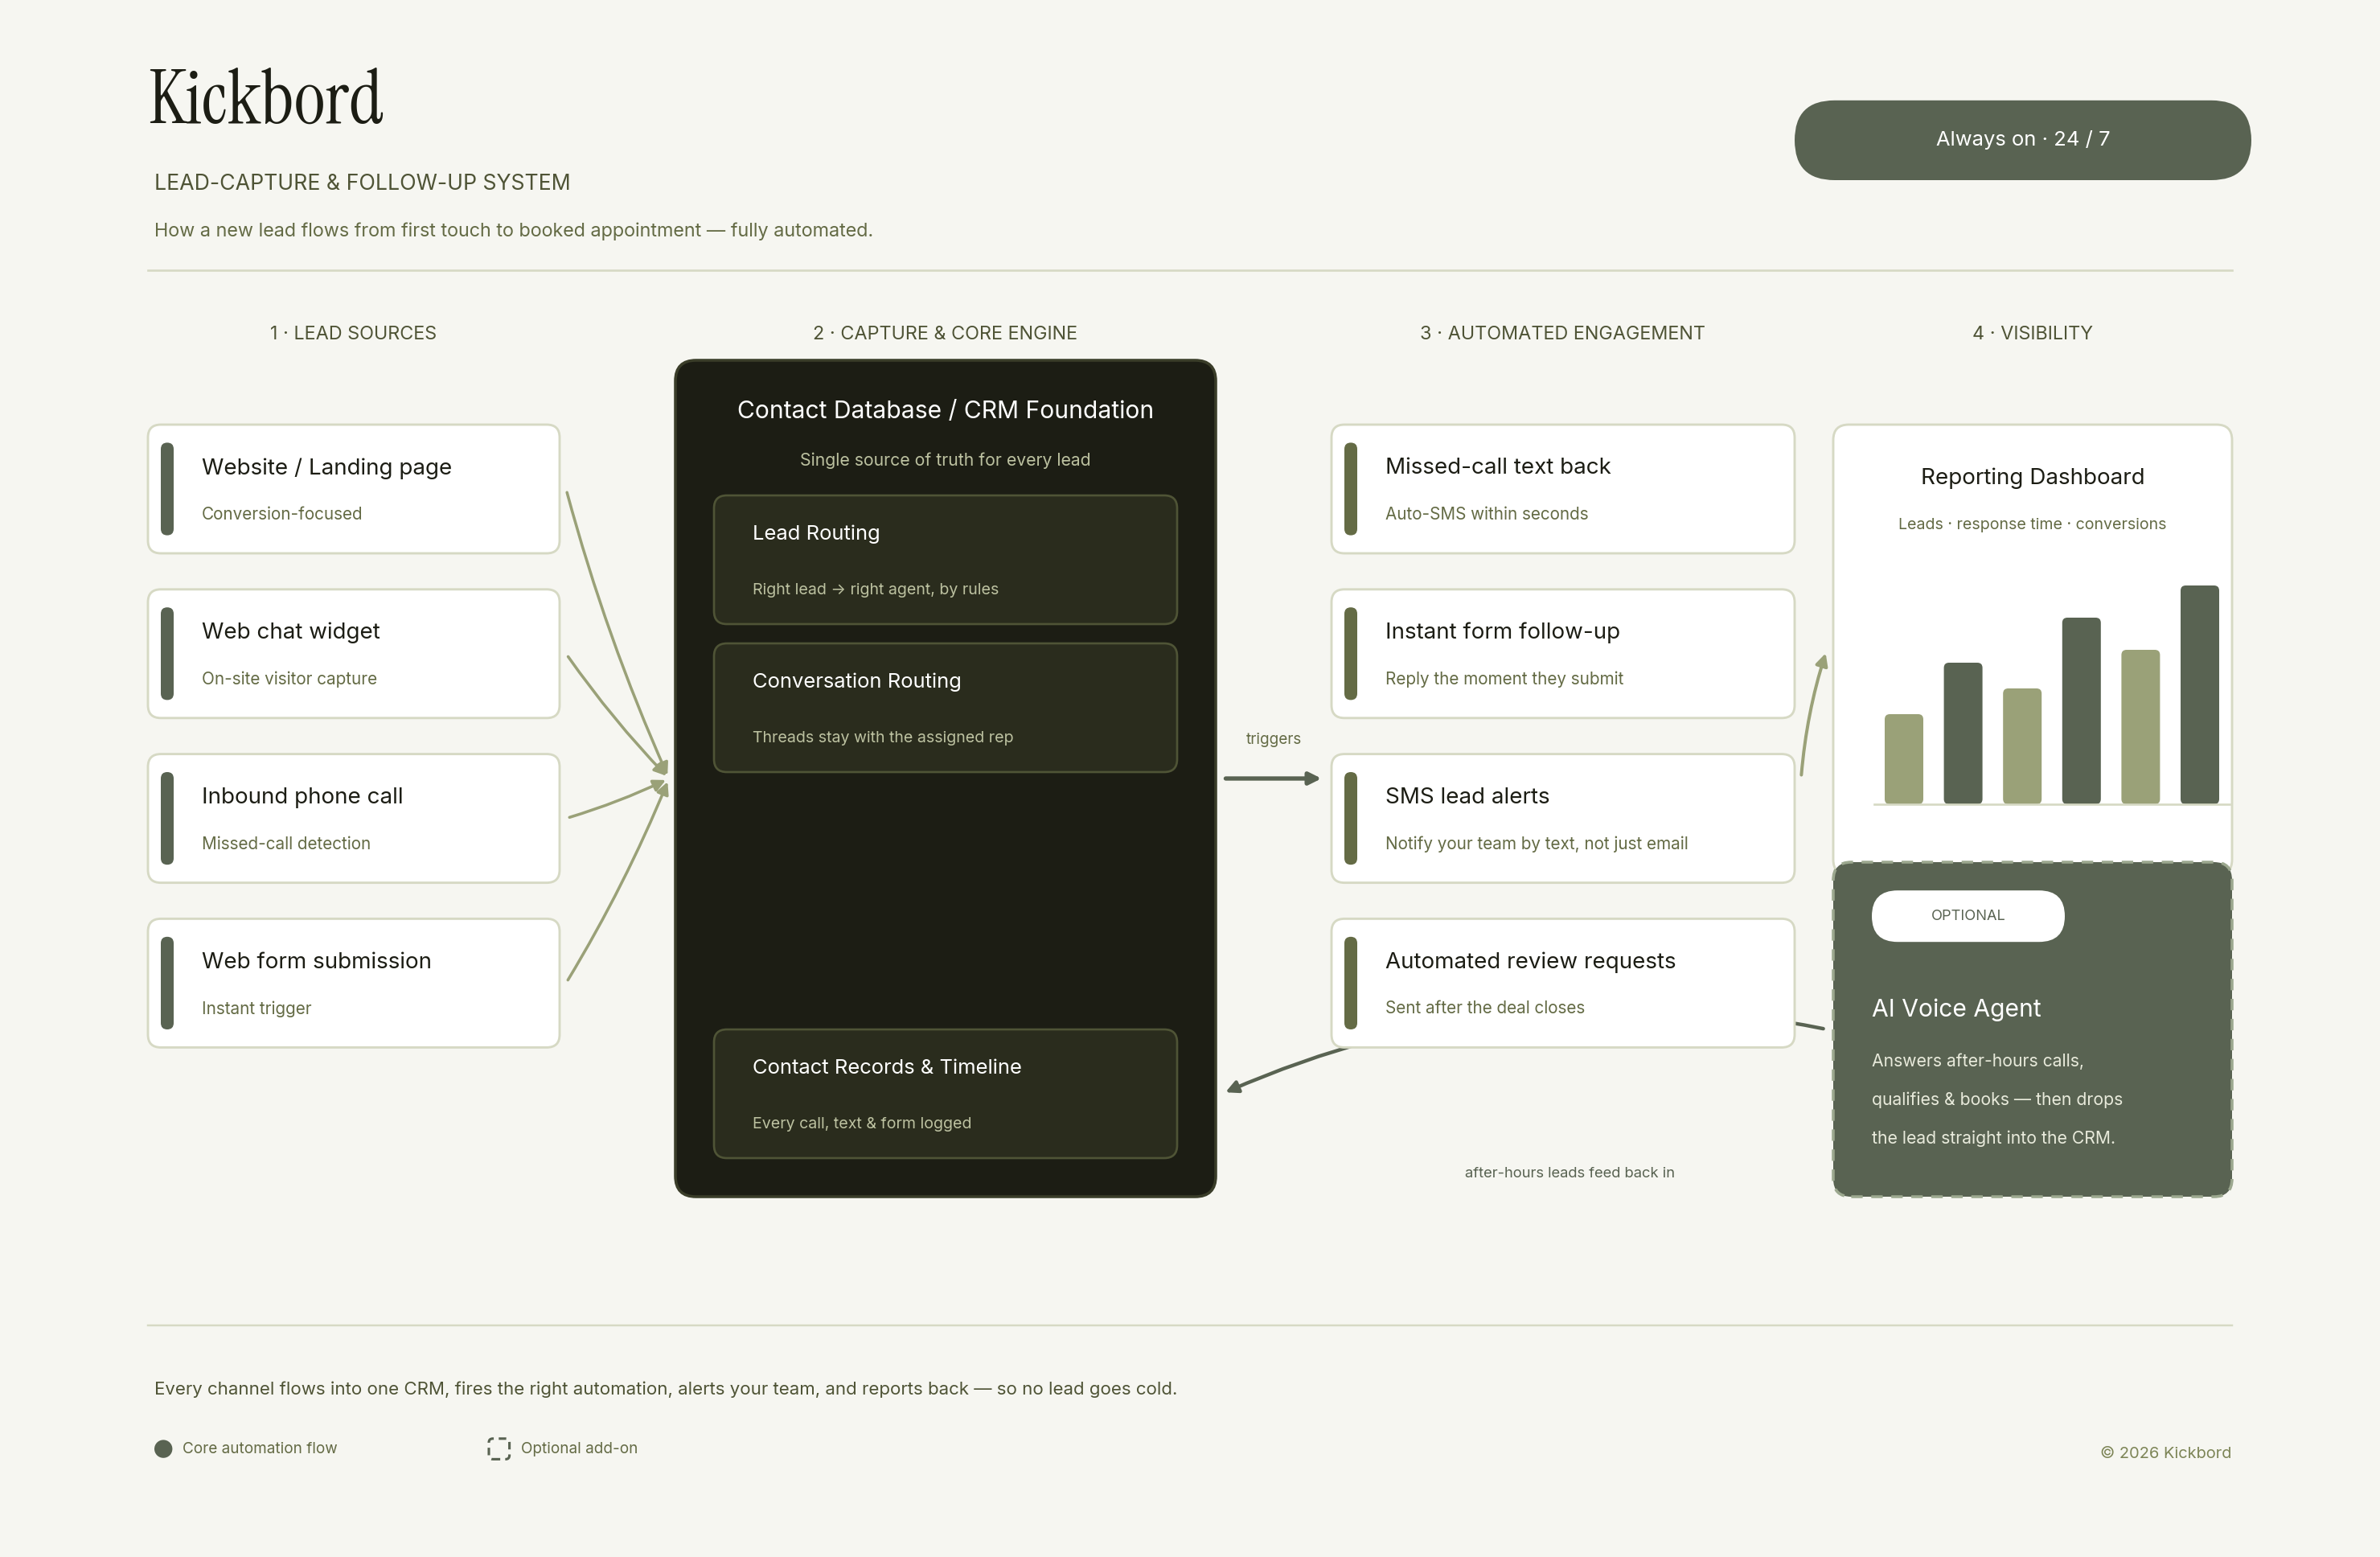Viewport: 2380px width, 1557px height.
Task: Click 'Sent after the deal closes' subtext
Action: coord(1484,1008)
